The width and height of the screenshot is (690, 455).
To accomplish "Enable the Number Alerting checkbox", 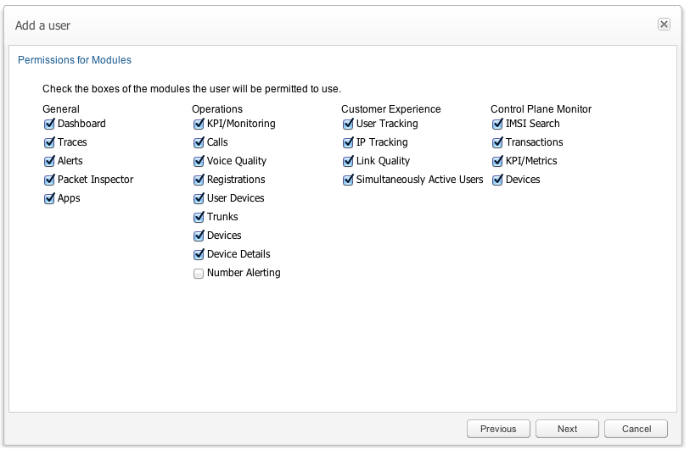I will pos(199,273).
